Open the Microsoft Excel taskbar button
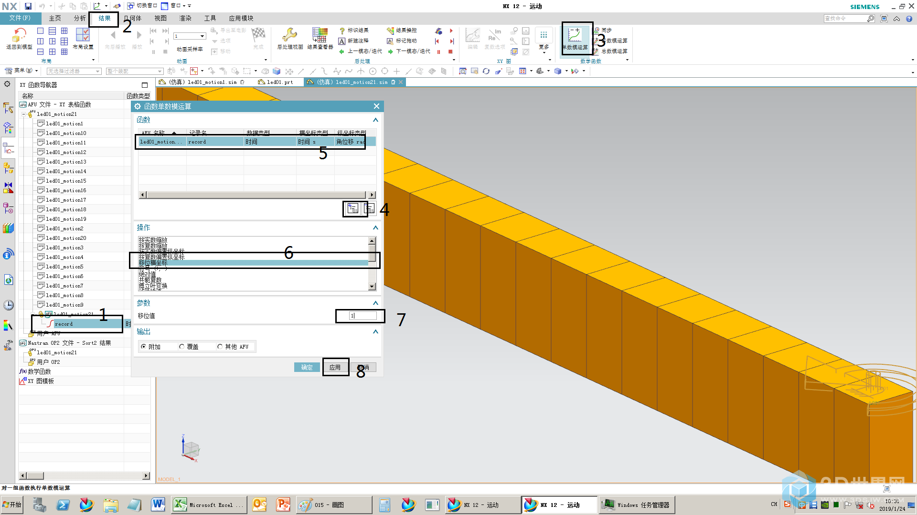Image resolution: width=917 pixels, height=515 pixels. [209, 505]
